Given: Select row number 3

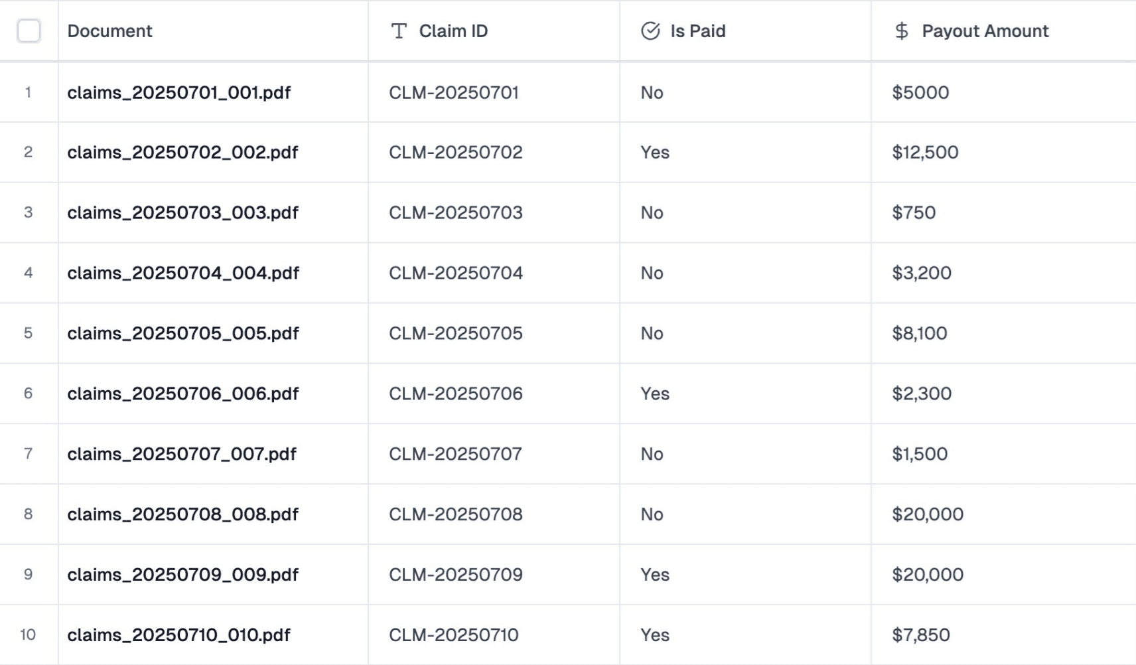Looking at the screenshot, I should pyautogui.click(x=28, y=212).
